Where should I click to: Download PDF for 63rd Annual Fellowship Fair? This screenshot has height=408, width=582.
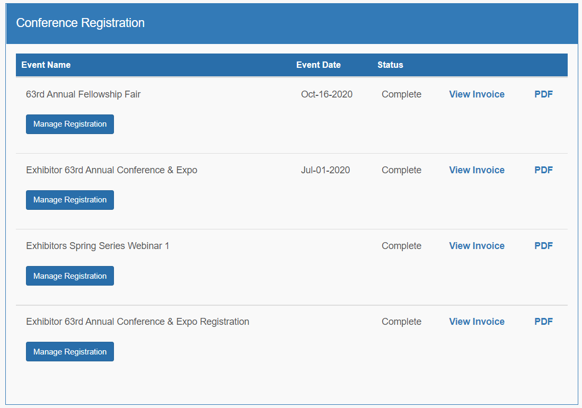[x=543, y=94]
